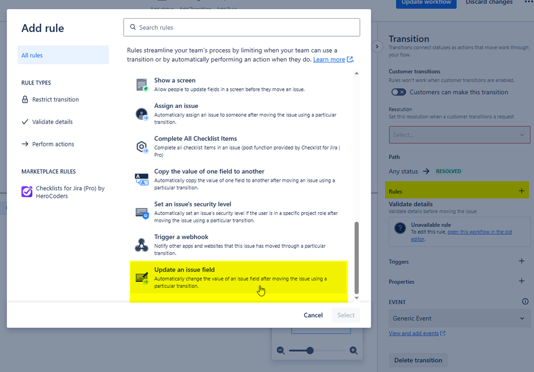534x372 pixels.
Task: Click the Search rules field
Action: pyautogui.click(x=241, y=27)
